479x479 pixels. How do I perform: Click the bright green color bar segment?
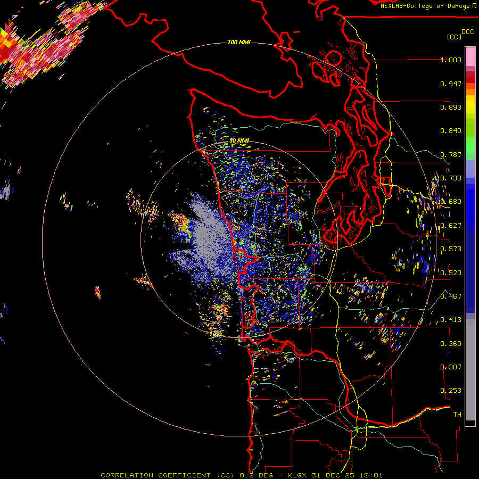[x=470, y=145]
